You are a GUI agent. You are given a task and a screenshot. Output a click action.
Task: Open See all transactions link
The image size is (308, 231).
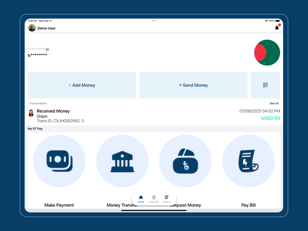pos(274,103)
